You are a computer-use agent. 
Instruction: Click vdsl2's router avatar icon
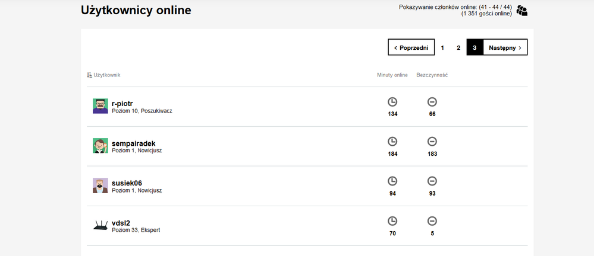100,225
